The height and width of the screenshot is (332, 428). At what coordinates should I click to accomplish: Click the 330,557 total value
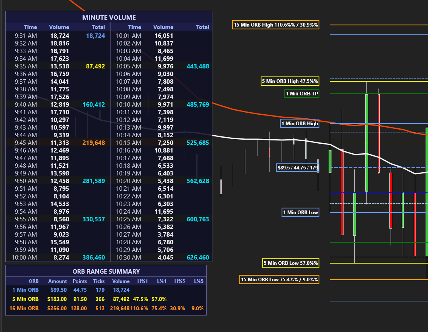click(x=94, y=219)
